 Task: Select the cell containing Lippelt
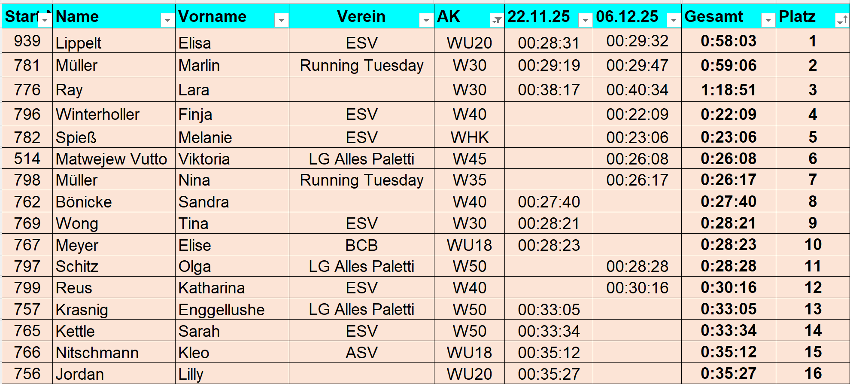(79, 43)
